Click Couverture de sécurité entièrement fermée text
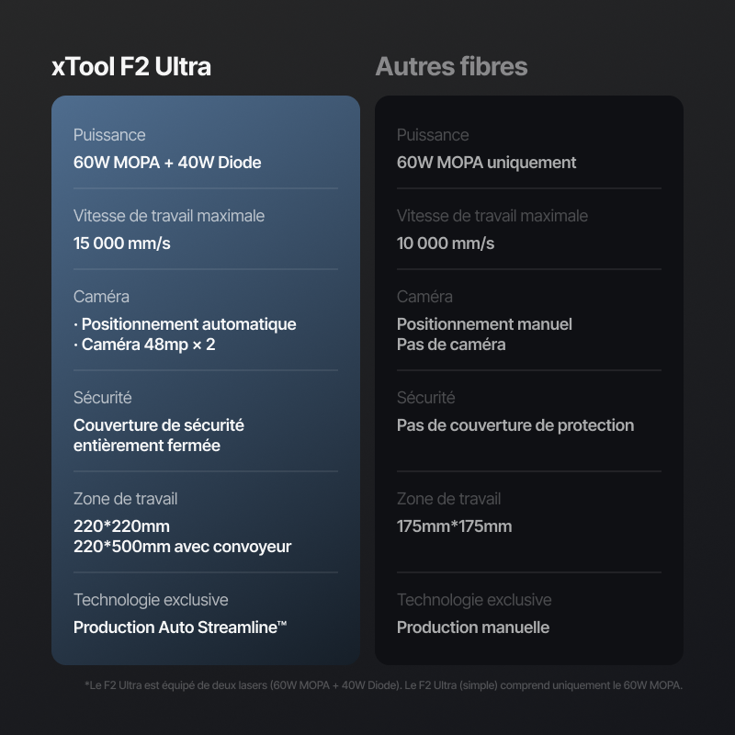This screenshot has height=735, width=735. click(x=158, y=435)
